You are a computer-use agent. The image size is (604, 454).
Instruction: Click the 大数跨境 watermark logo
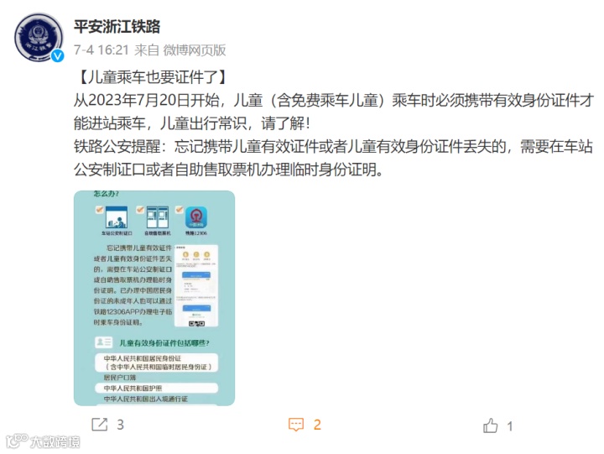click(x=43, y=441)
